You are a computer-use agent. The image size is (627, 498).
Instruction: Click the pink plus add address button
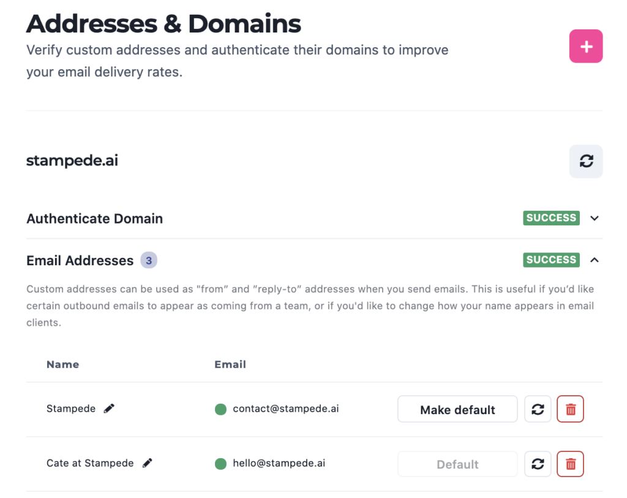tap(586, 47)
